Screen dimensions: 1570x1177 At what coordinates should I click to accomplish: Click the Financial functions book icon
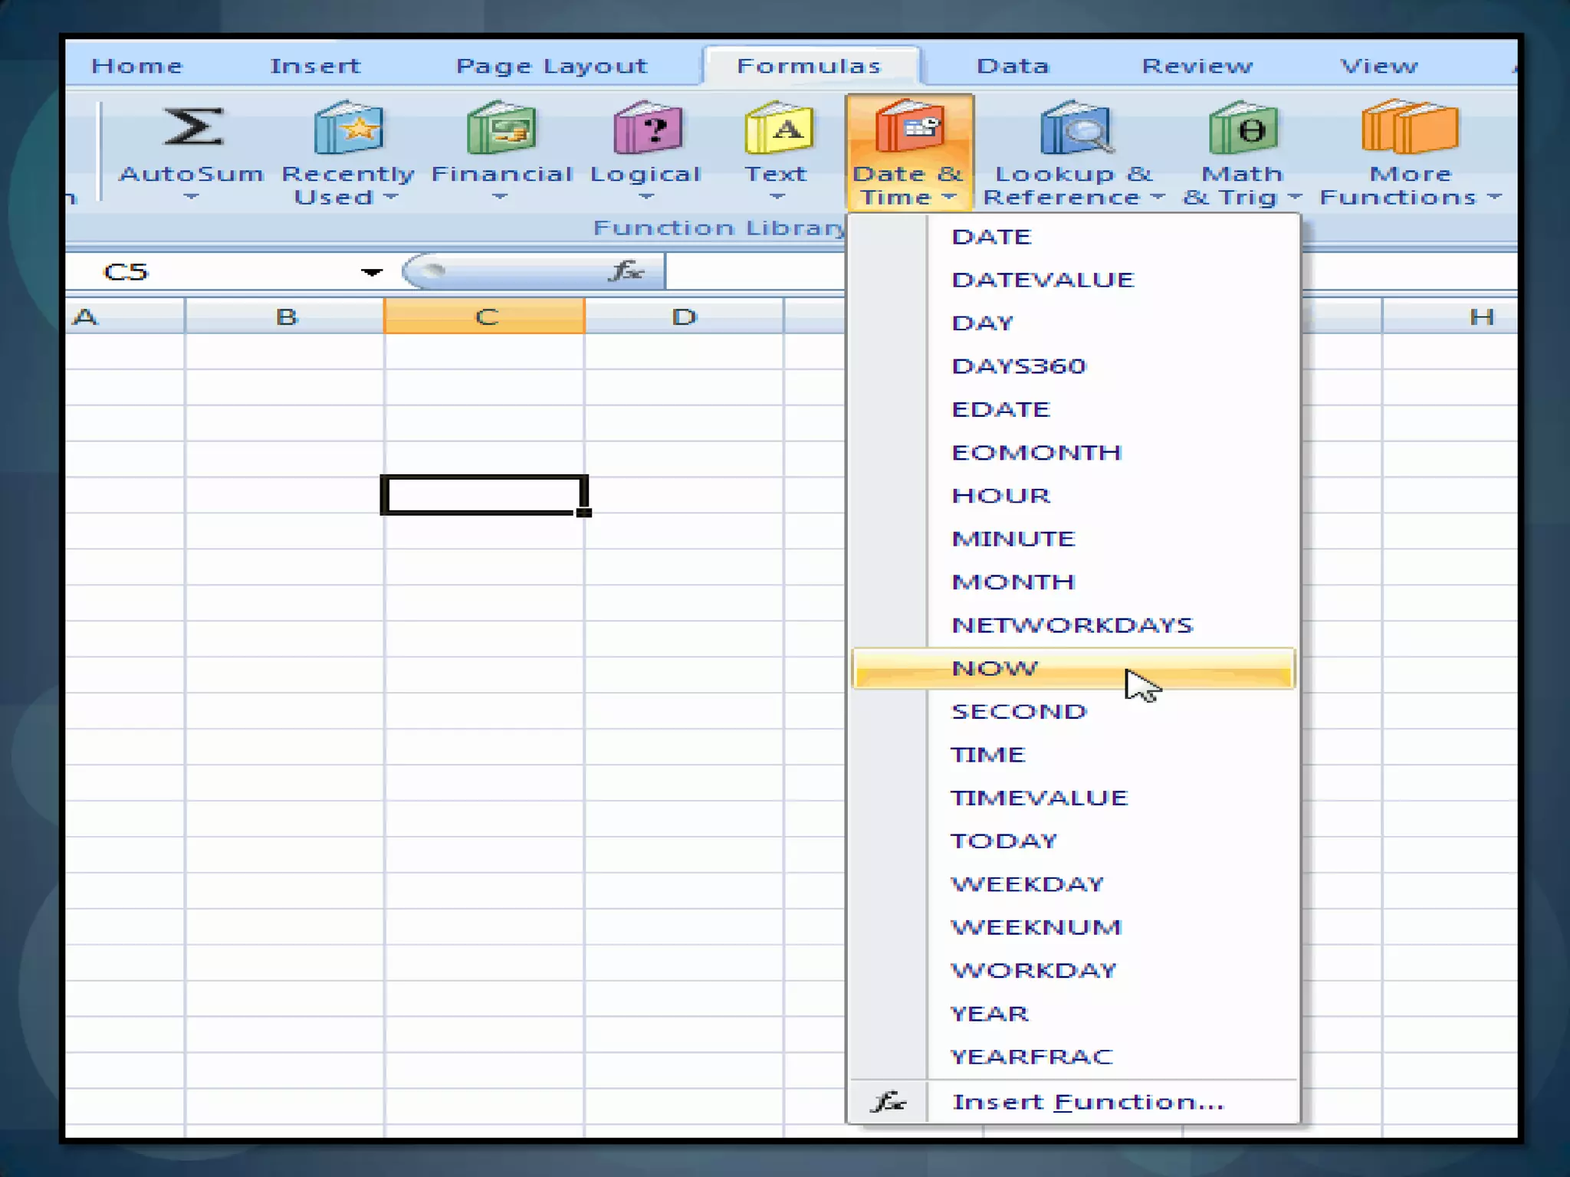click(501, 129)
